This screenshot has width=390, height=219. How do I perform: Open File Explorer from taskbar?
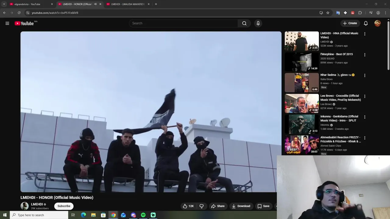point(93,215)
